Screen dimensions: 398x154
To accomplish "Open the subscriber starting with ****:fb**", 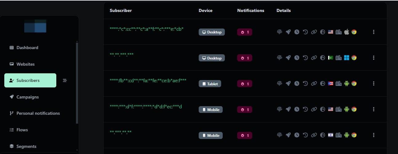I will [x=148, y=80].
